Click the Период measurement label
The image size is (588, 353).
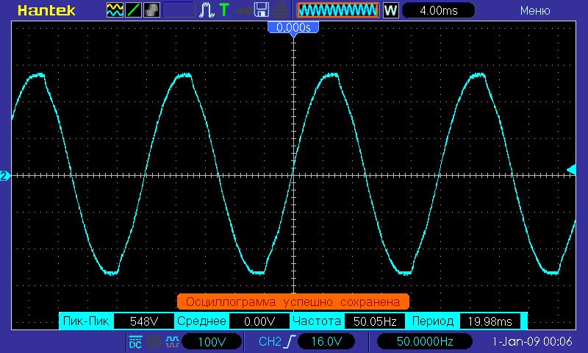coord(433,321)
